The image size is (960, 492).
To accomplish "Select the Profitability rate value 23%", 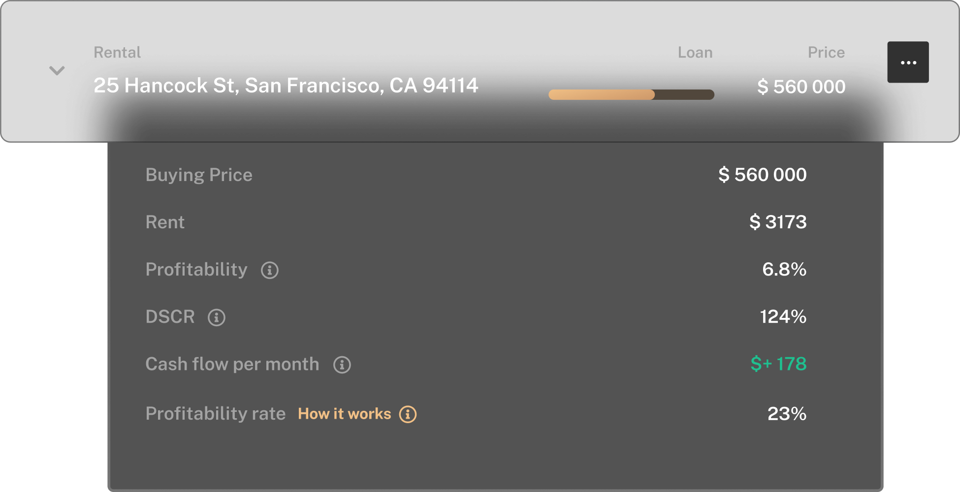I will pyautogui.click(x=786, y=414).
